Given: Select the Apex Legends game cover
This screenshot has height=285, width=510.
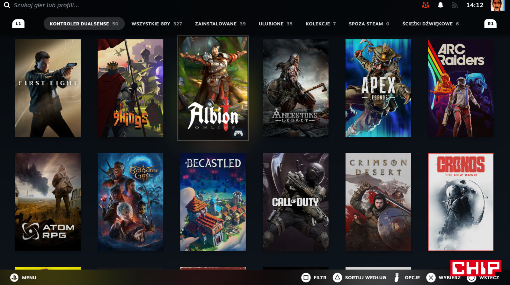Looking at the screenshot, I should (378, 88).
